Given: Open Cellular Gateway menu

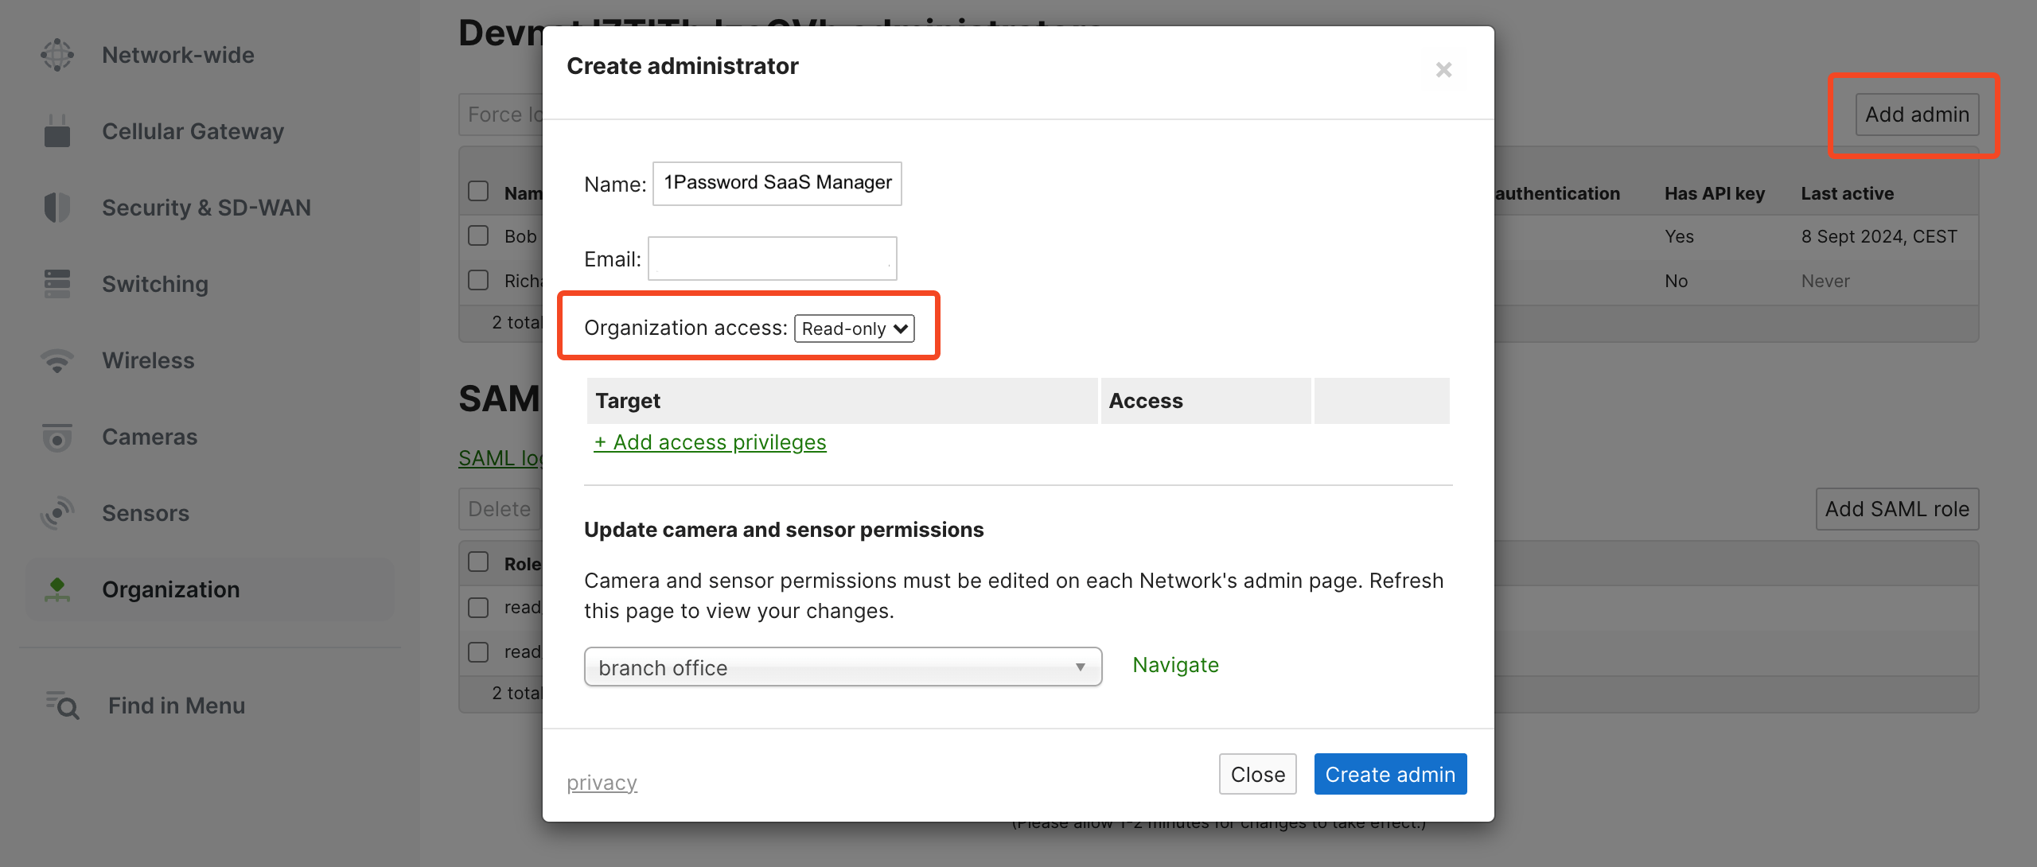Looking at the screenshot, I should pos(193,131).
